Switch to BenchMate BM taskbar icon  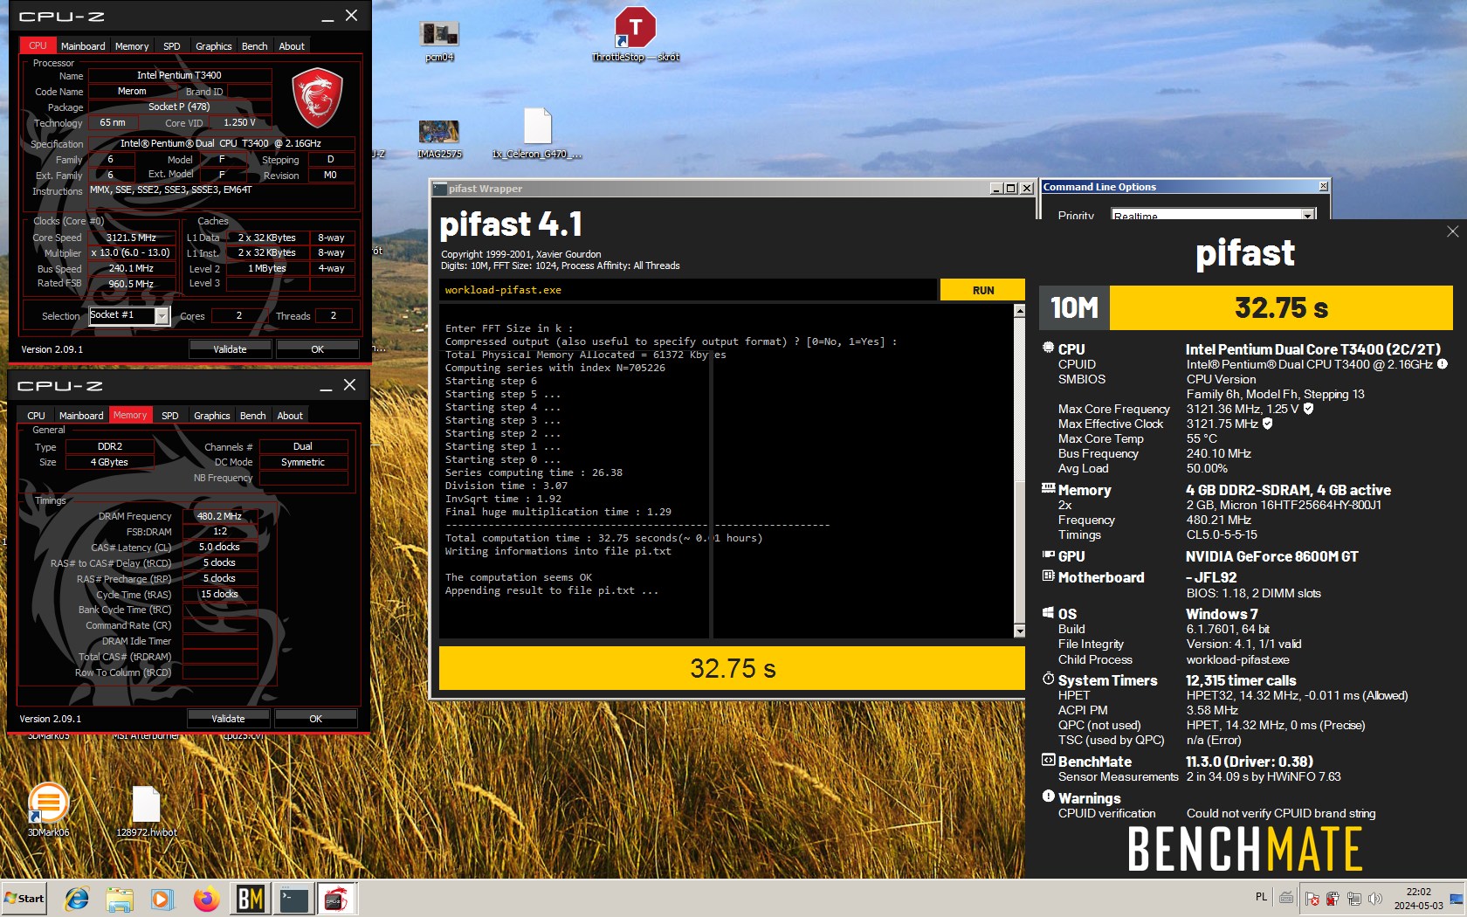point(251,898)
